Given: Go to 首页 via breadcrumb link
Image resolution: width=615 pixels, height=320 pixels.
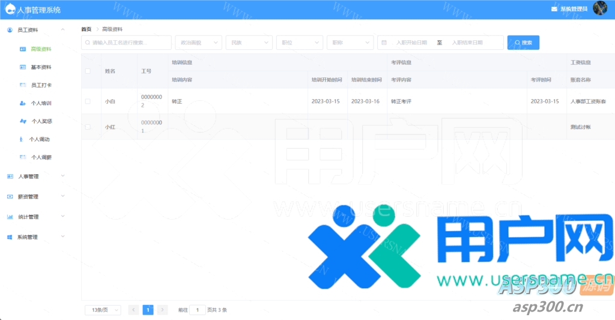Looking at the screenshot, I should [x=86, y=29].
